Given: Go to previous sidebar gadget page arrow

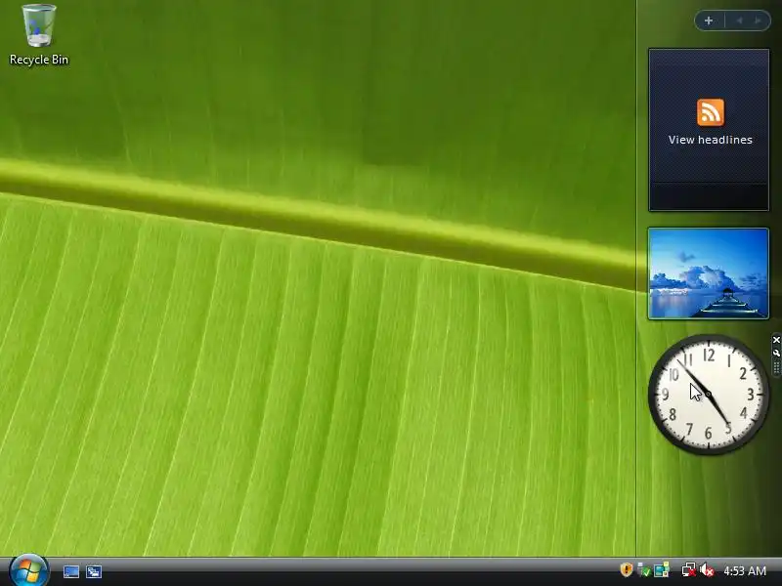Looking at the screenshot, I should [x=740, y=21].
